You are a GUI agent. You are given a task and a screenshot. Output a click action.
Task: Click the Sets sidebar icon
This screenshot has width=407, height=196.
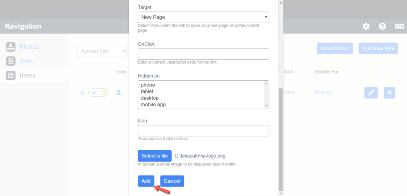coord(11,61)
